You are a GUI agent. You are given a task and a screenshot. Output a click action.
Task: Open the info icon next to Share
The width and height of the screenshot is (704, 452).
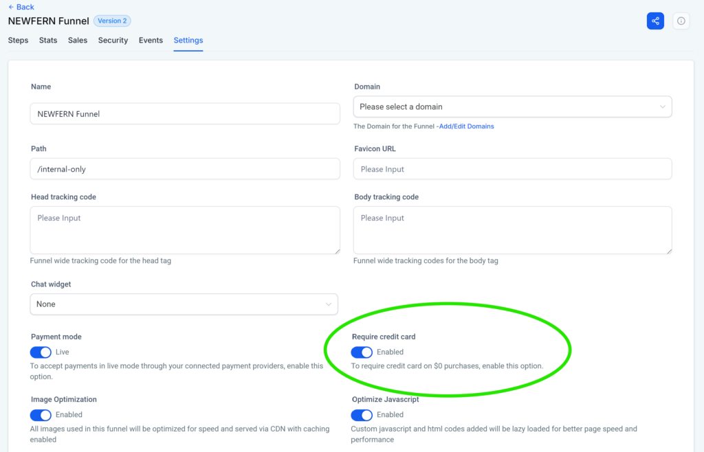(681, 21)
